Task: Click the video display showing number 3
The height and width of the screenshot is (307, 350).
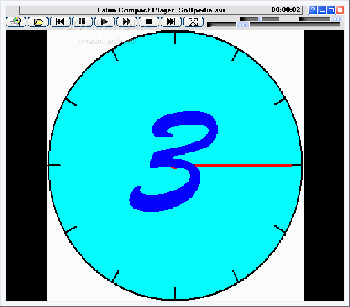Action: tap(175, 166)
